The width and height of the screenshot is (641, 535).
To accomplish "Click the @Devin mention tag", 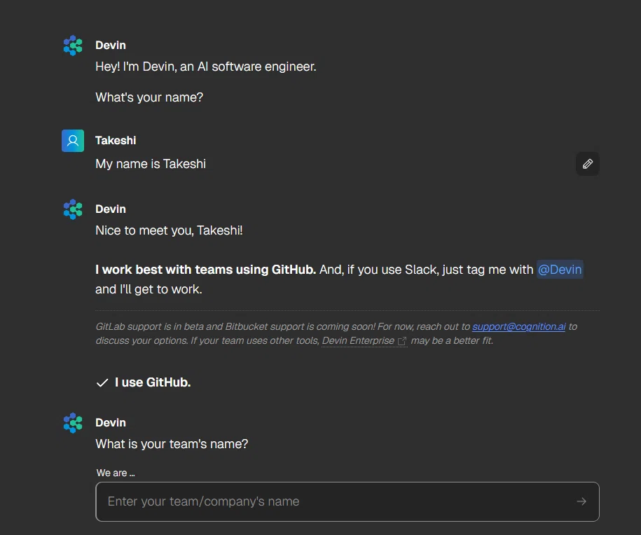I will click(x=560, y=270).
